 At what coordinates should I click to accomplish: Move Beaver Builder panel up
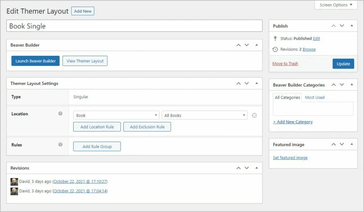pos(239,45)
